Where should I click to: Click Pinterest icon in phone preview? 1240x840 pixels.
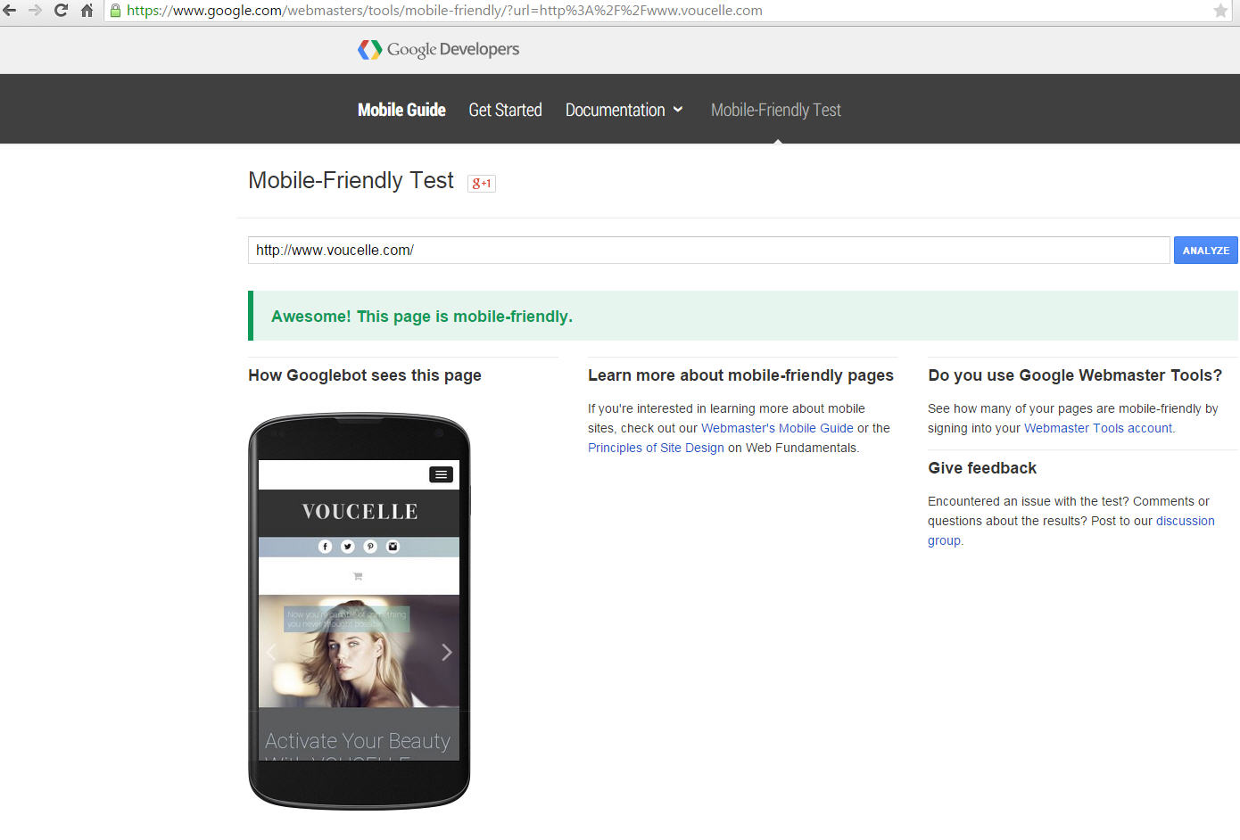tap(370, 547)
